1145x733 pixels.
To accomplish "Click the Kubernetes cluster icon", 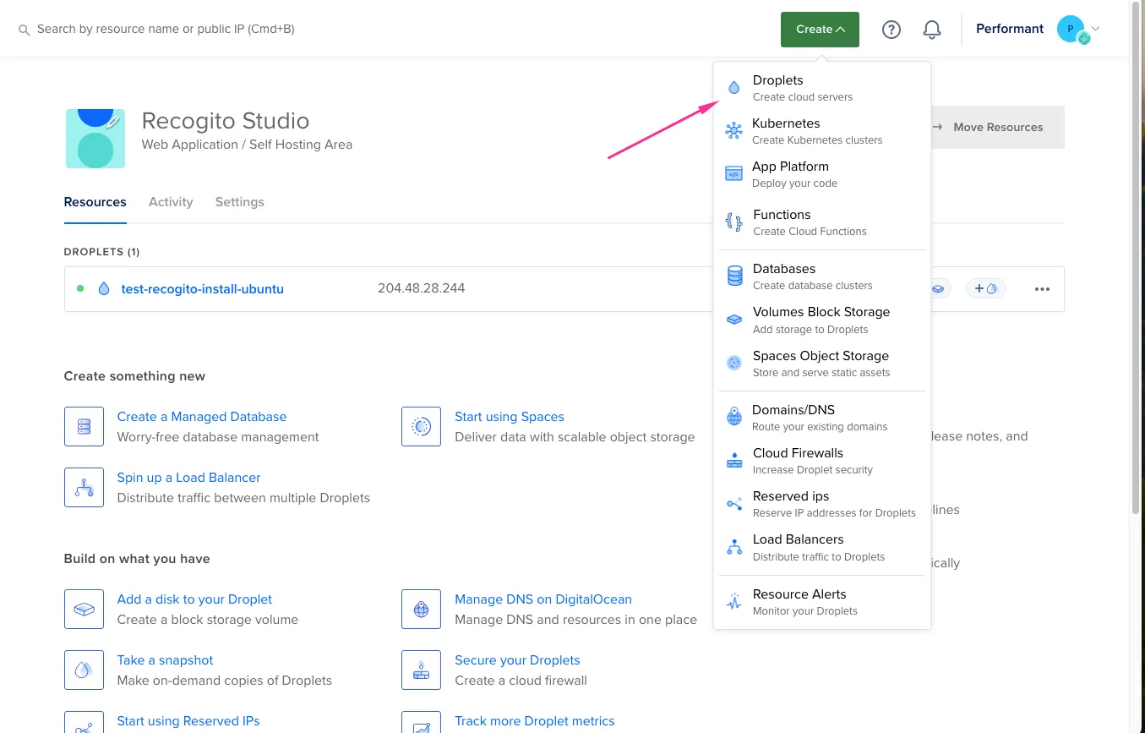I will point(733,131).
